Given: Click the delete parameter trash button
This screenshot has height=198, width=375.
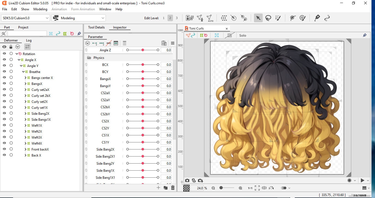Looking at the screenshot, I should coord(173,187).
